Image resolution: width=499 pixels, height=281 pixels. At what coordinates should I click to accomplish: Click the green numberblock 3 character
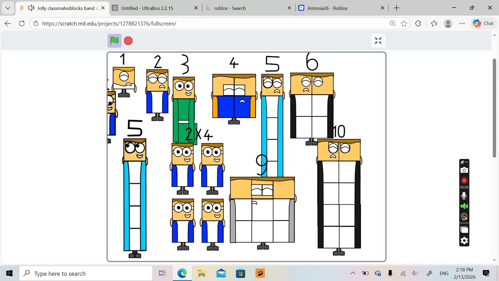[184, 110]
